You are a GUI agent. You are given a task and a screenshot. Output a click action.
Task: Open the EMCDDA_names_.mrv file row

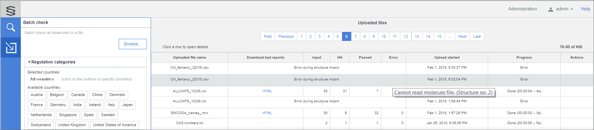coord(372,113)
